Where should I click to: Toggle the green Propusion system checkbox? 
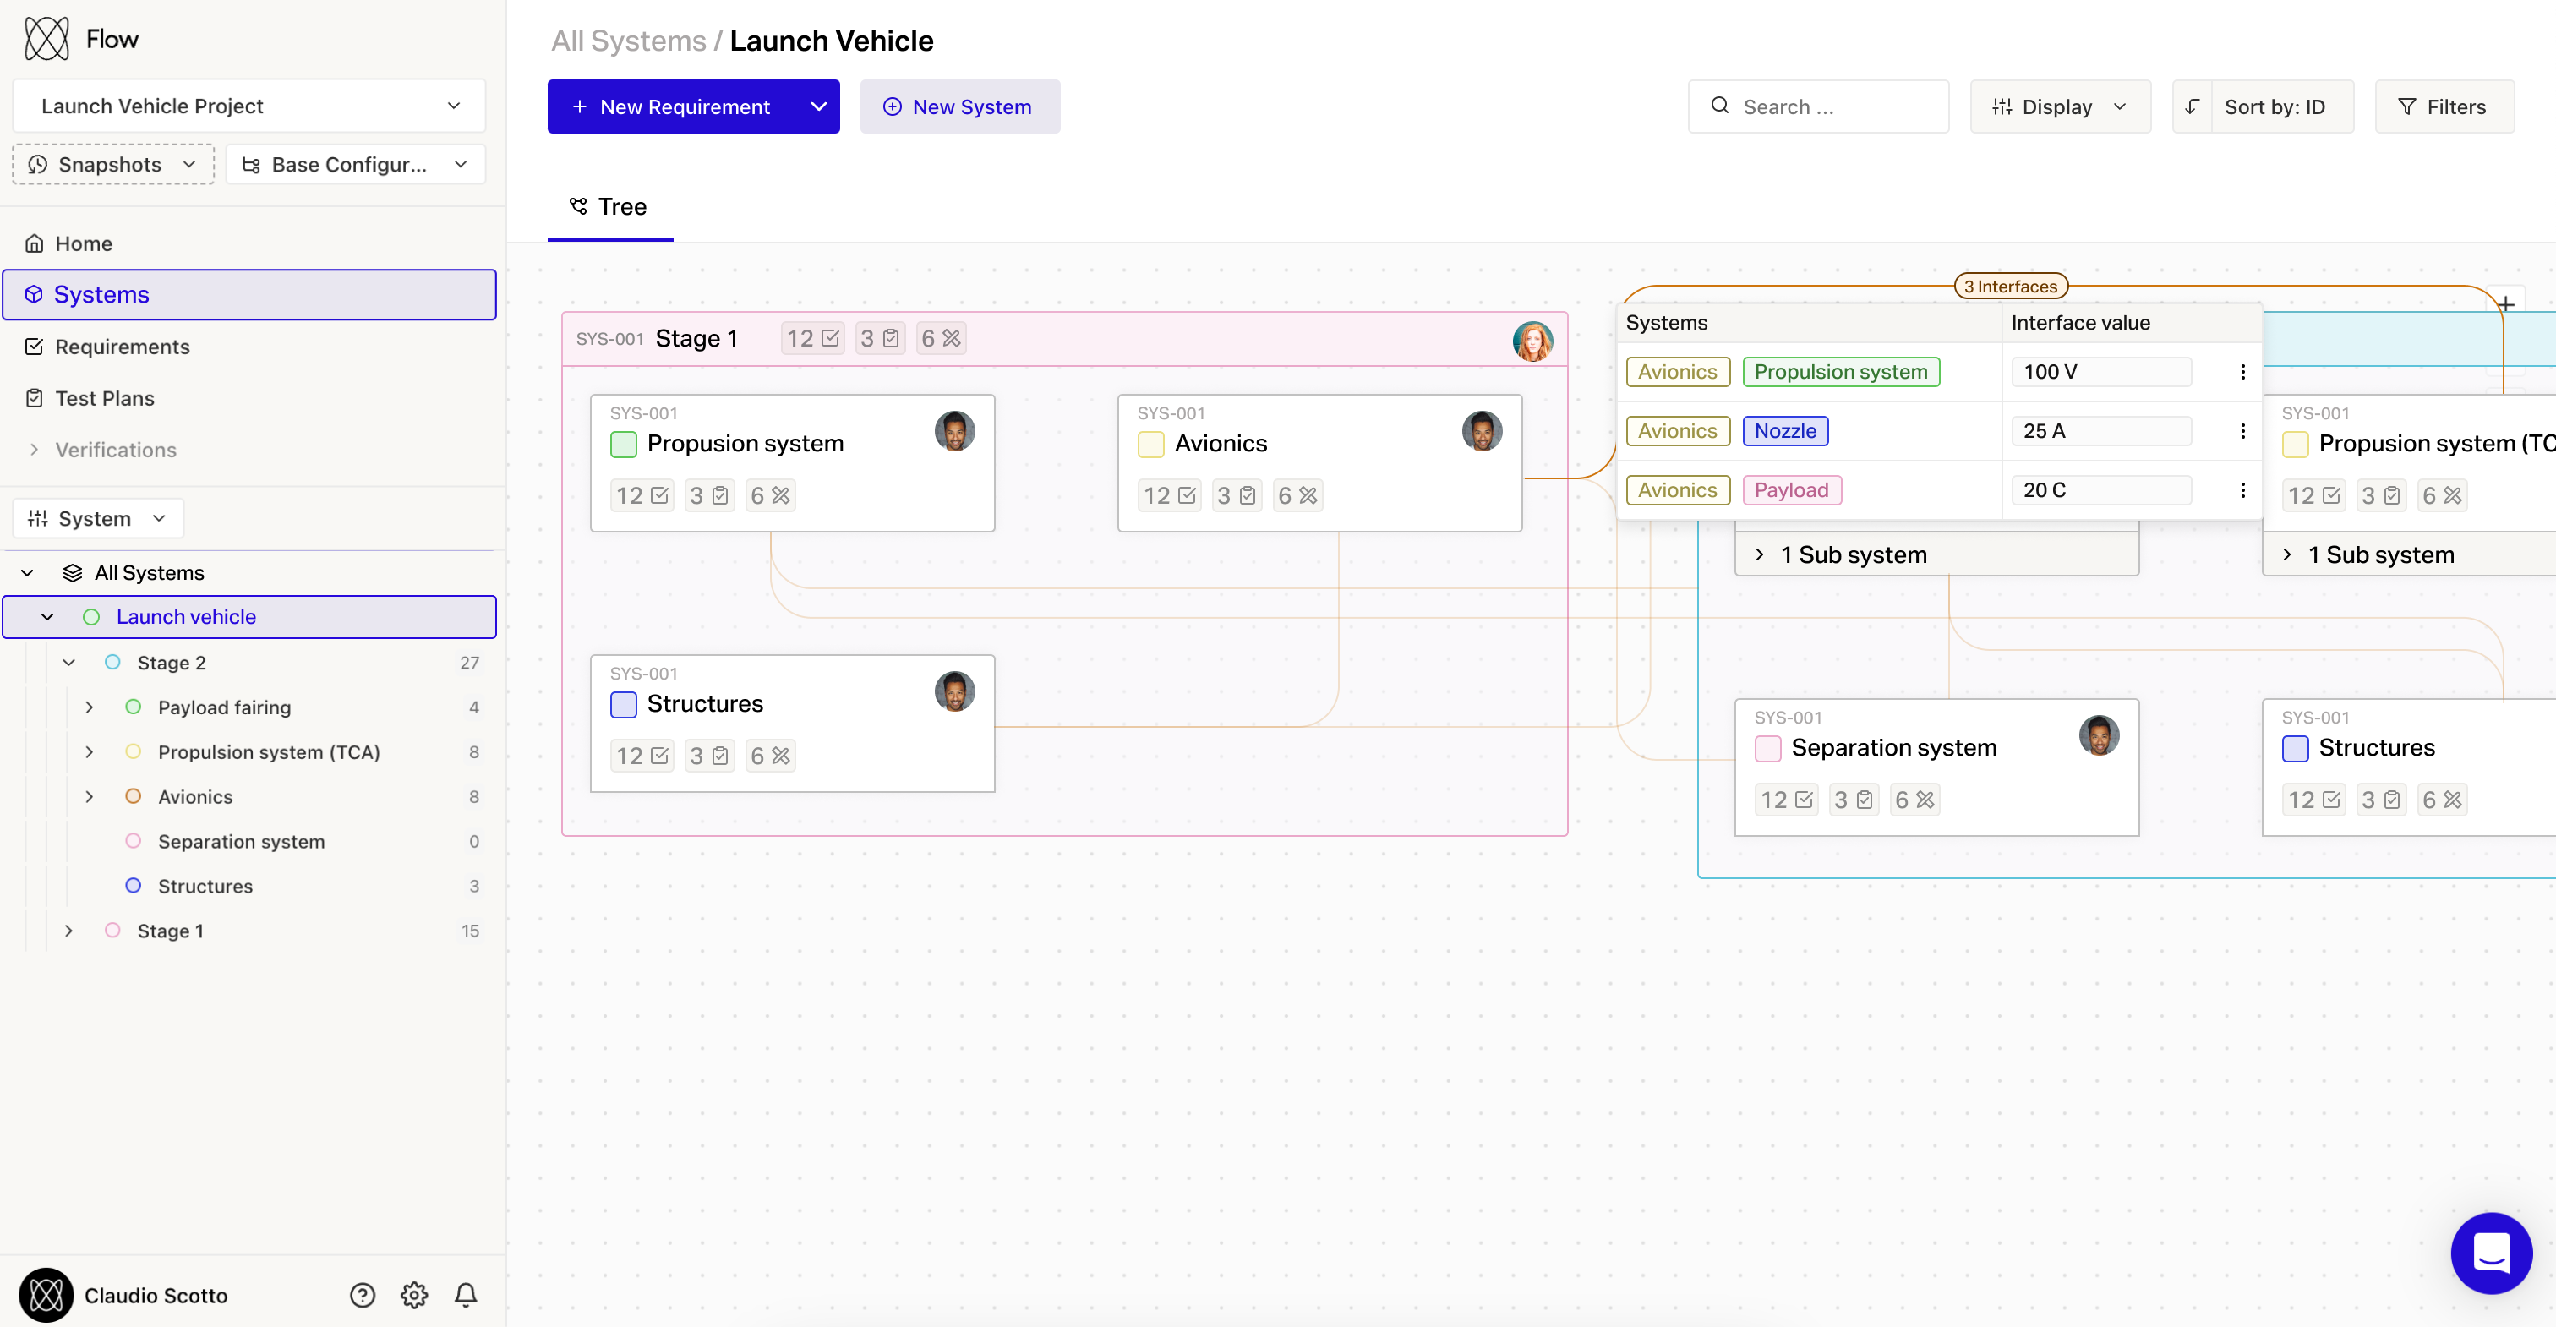click(x=623, y=444)
